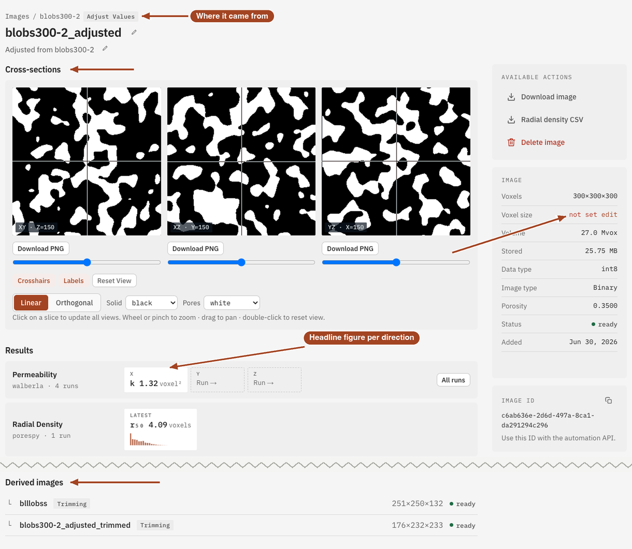Click the 251×250×132 dimensions text
Screen dimensions: 632x549
(418, 503)
